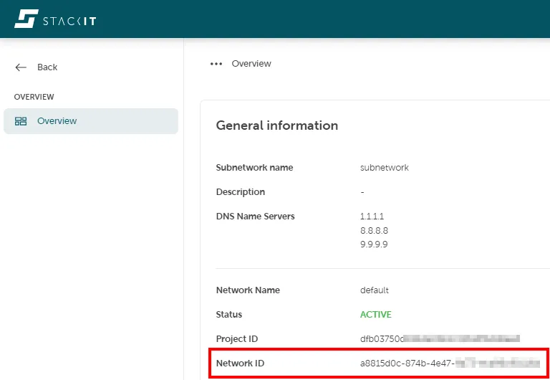Click the Network ID field label
This screenshot has height=380, width=550.
point(240,364)
